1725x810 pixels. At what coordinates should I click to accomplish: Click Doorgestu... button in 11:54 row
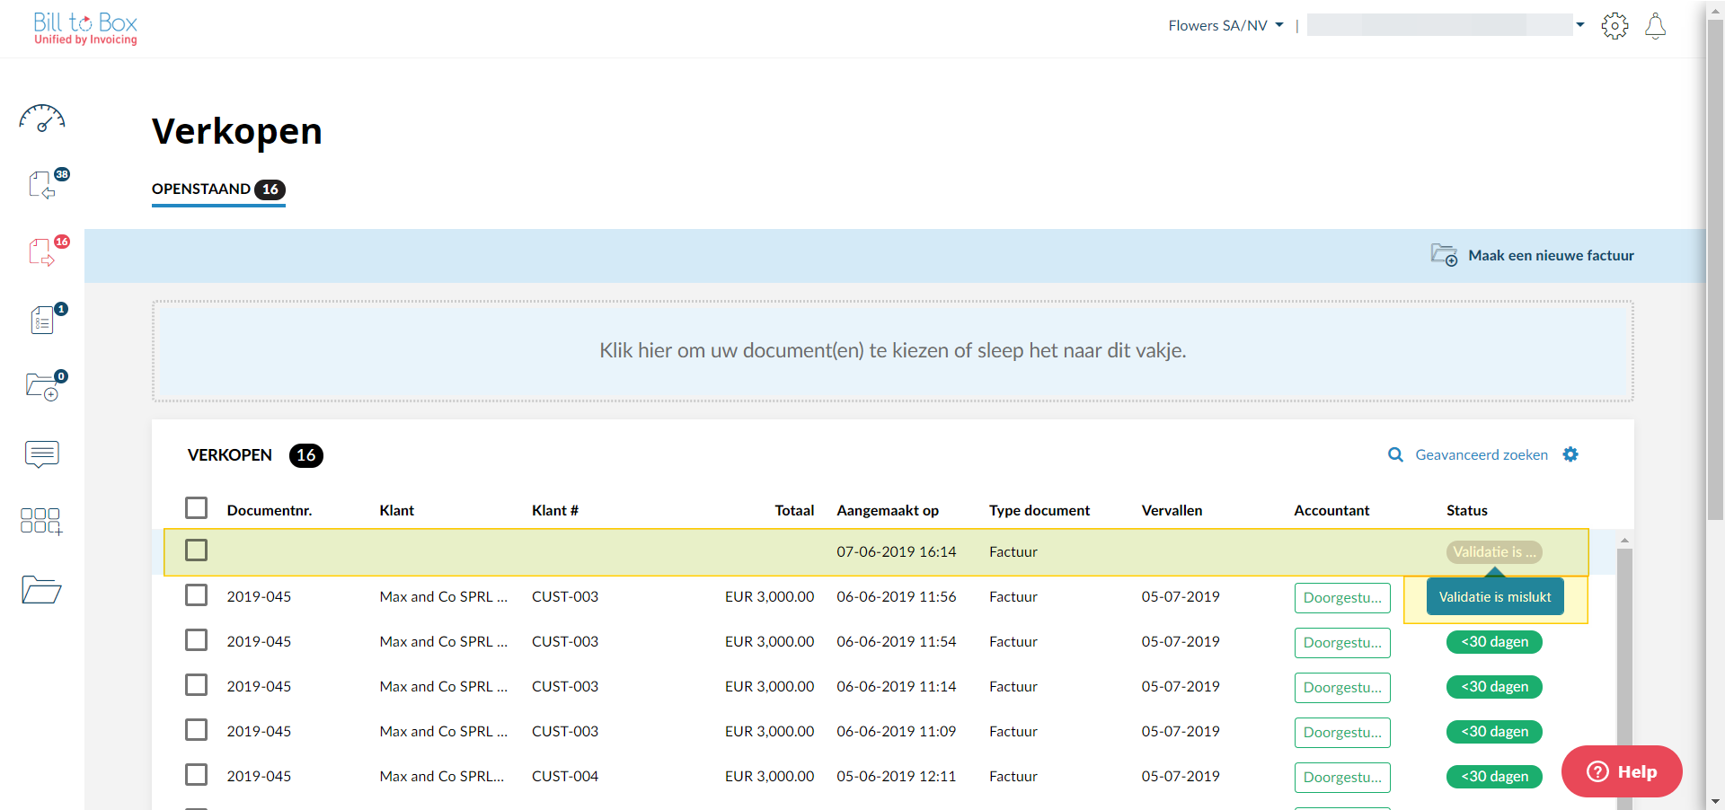(x=1342, y=643)
